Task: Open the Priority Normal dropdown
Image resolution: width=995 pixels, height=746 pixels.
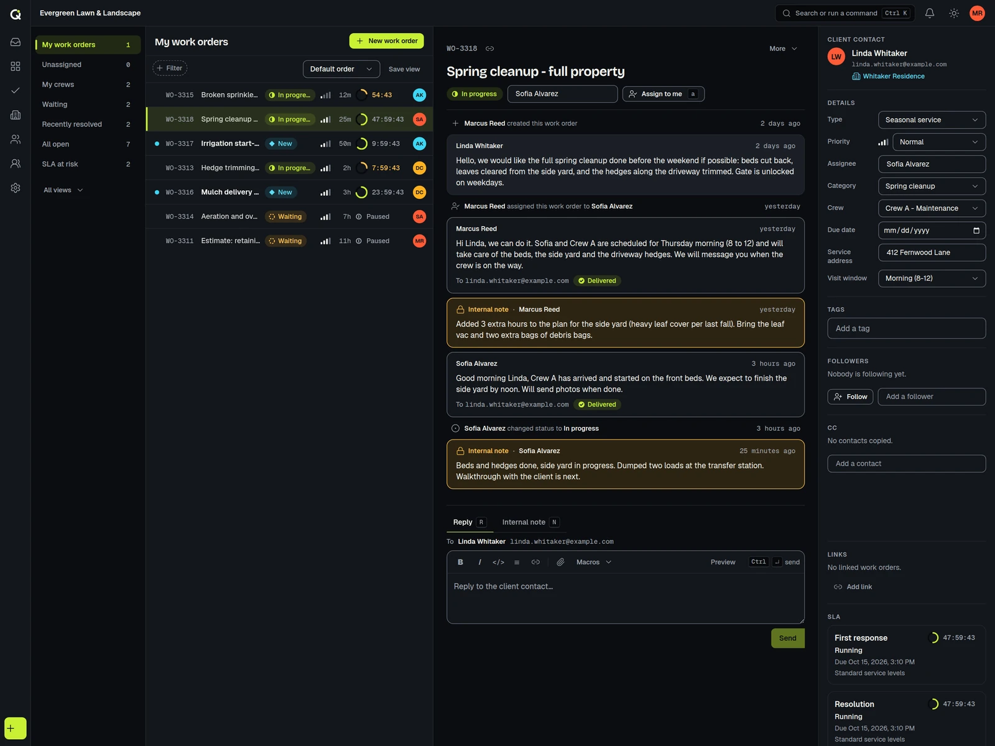Action: (939, 142)
